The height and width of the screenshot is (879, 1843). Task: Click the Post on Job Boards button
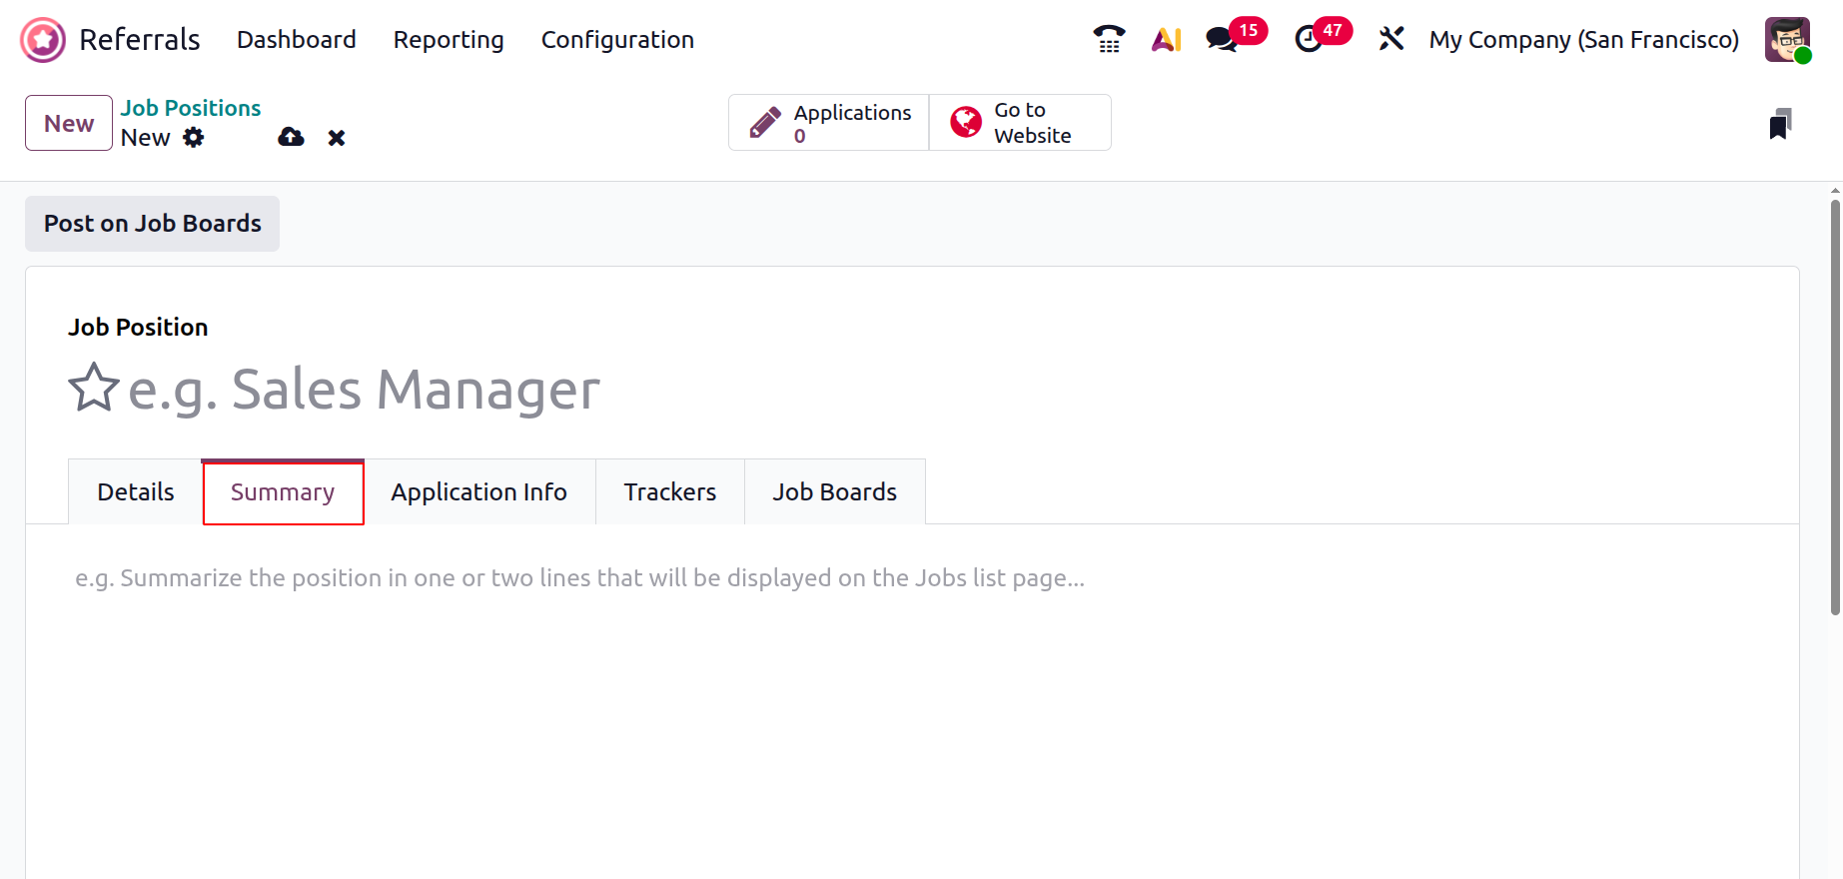click(153, 224)
